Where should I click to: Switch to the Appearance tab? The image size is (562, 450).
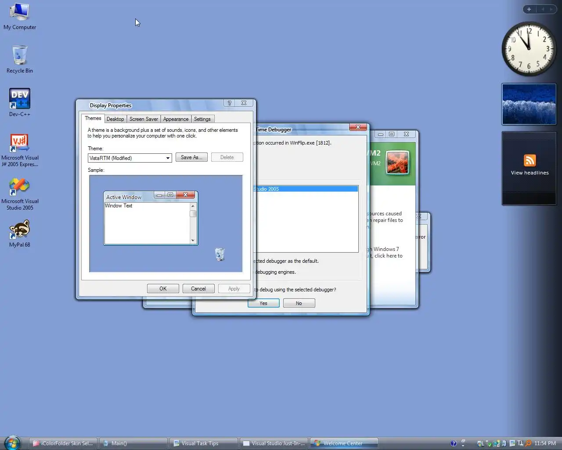point(176,119)
